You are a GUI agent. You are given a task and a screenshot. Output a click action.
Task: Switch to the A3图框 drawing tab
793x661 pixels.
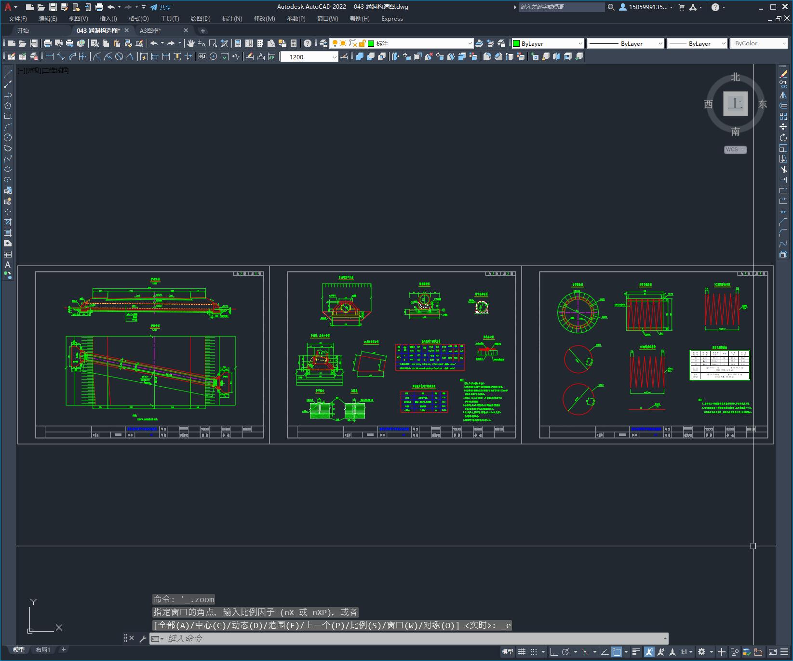pos(150,30)
